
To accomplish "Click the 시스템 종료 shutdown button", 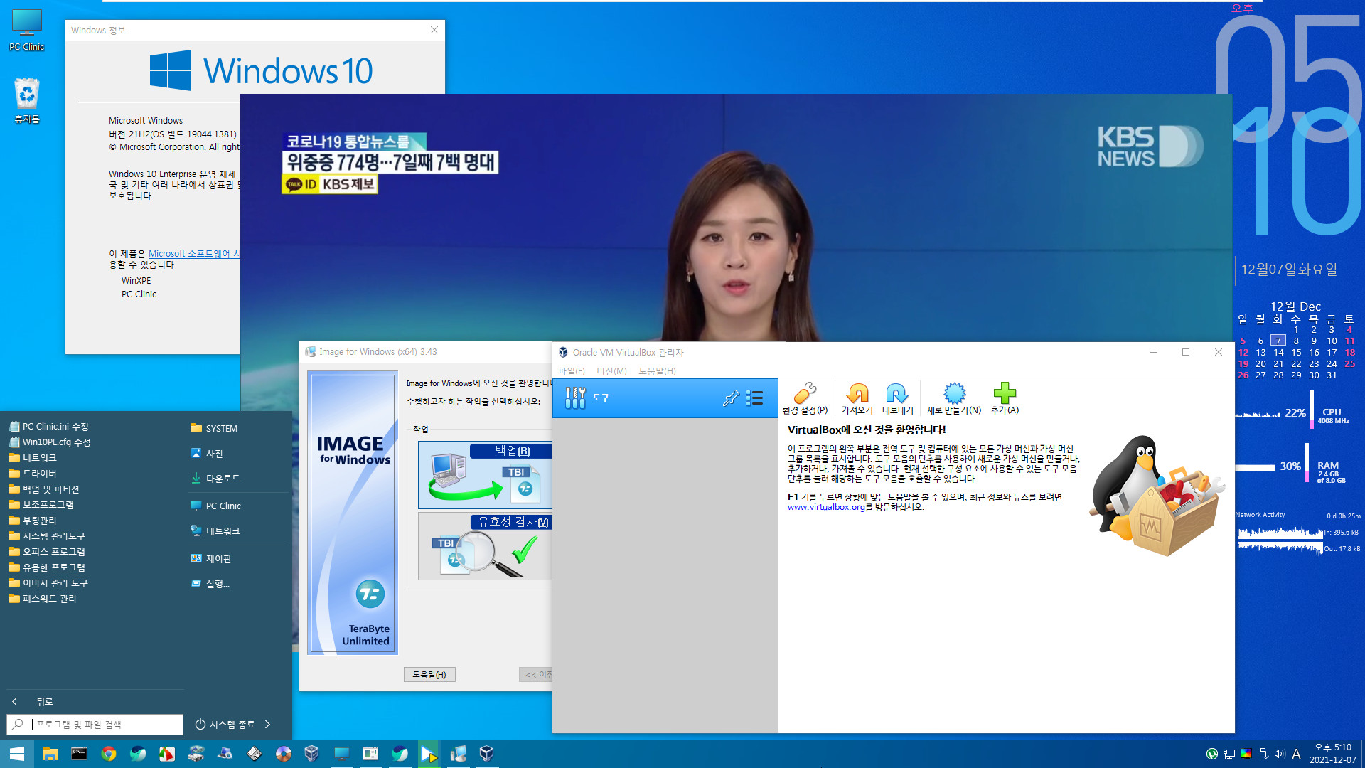I will (x=225, y=724).
